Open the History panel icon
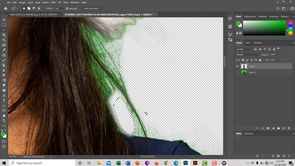 pos(230,18)
